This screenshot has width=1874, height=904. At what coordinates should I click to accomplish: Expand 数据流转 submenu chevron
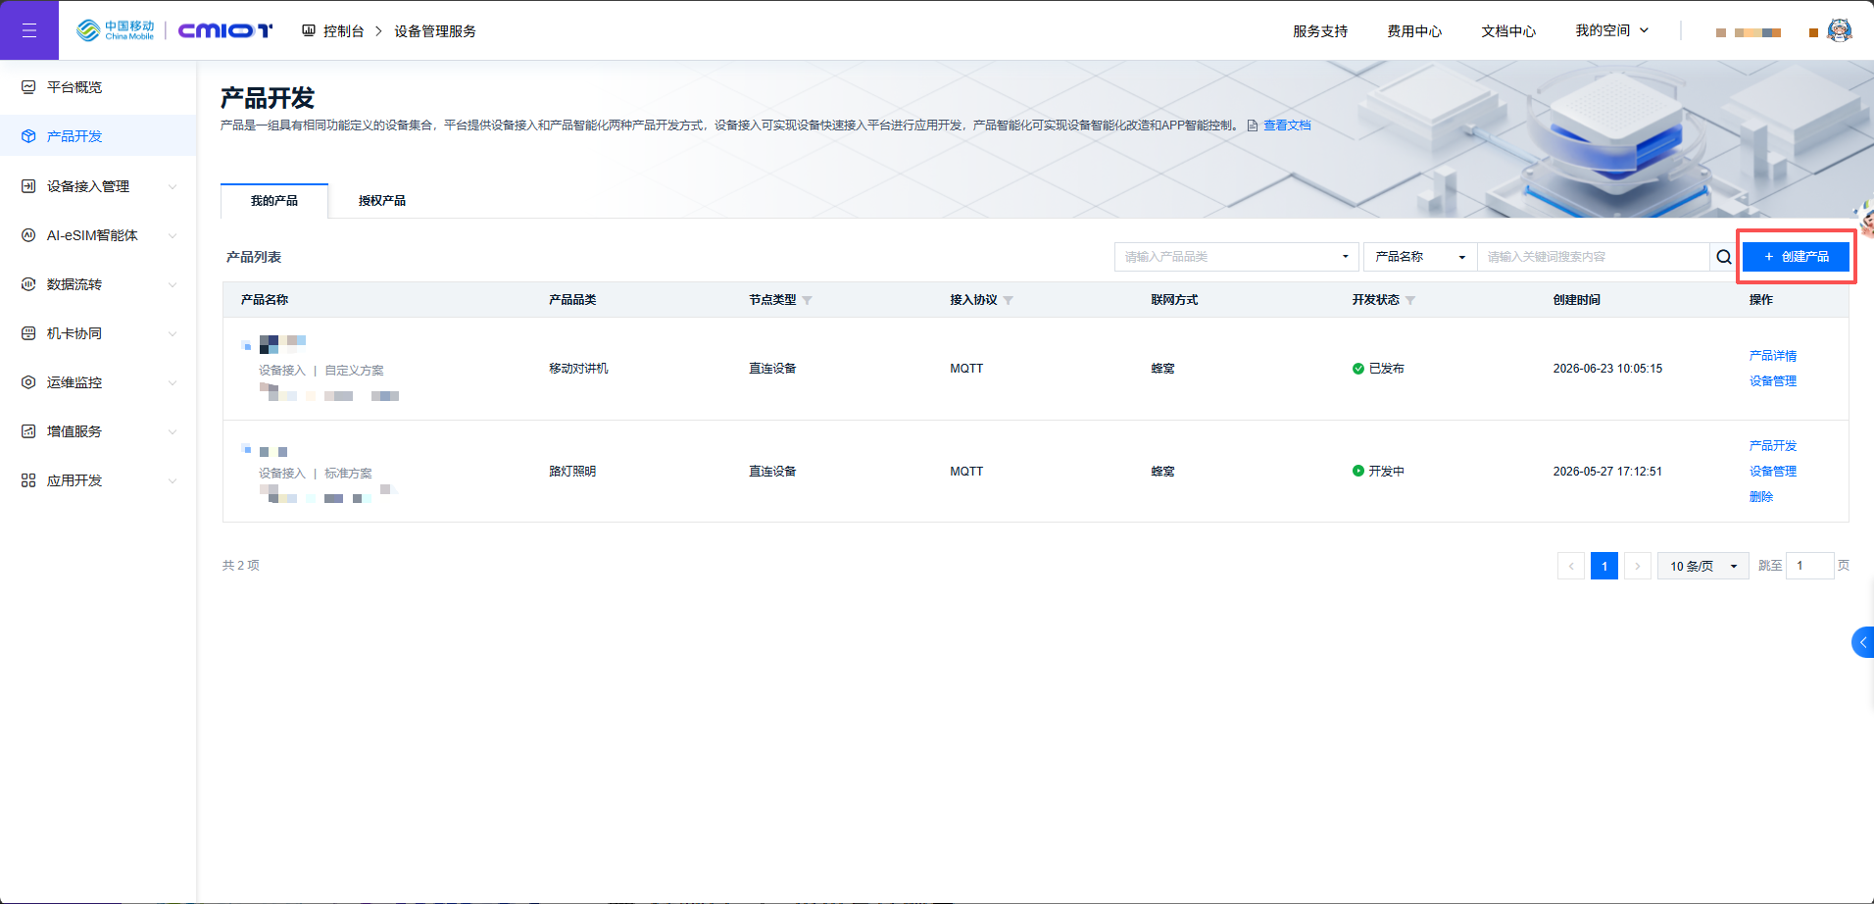click(x=173, y=284)
